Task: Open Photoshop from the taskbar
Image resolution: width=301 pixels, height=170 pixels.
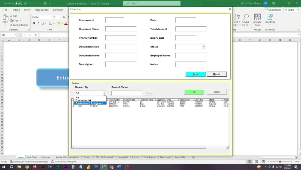Action: (50, 167)
